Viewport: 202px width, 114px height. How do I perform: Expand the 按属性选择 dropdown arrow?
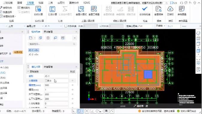coord(15,16)
